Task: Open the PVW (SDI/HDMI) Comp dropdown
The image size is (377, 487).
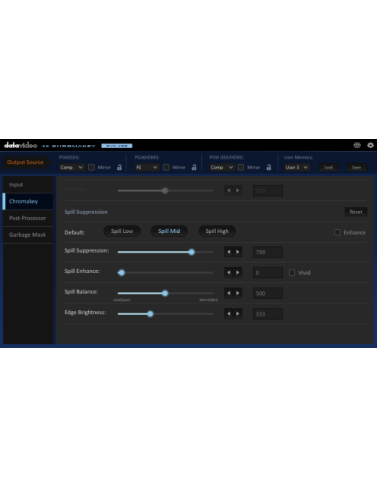Action: click(x=222, y=167)
